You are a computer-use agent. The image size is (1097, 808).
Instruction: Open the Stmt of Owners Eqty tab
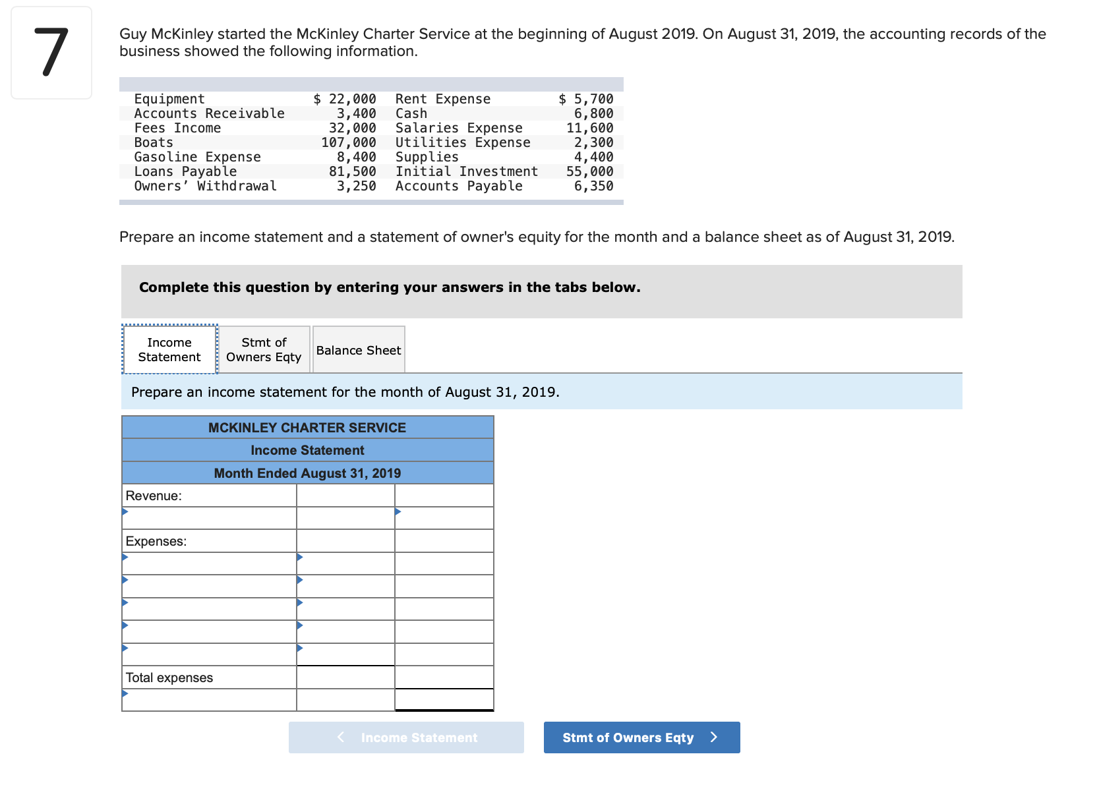click(x=264, y=349)
